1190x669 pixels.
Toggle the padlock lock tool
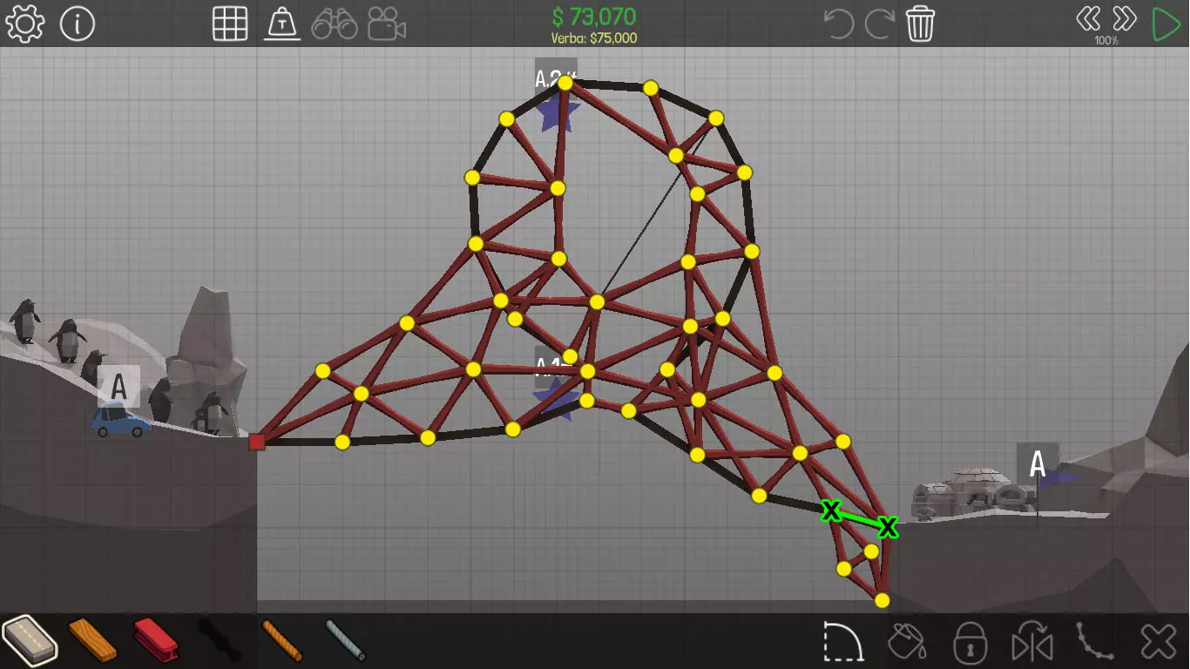(x=969, y=642)
